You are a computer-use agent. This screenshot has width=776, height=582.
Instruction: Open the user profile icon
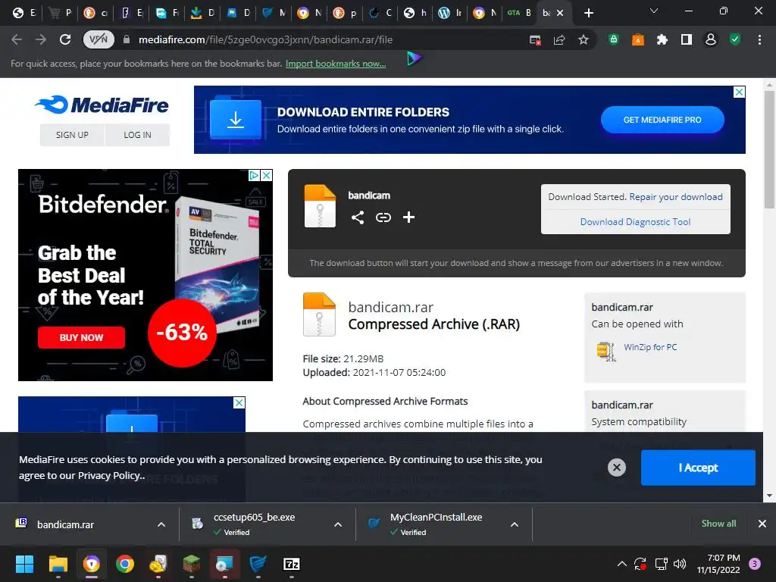point(711,39)
